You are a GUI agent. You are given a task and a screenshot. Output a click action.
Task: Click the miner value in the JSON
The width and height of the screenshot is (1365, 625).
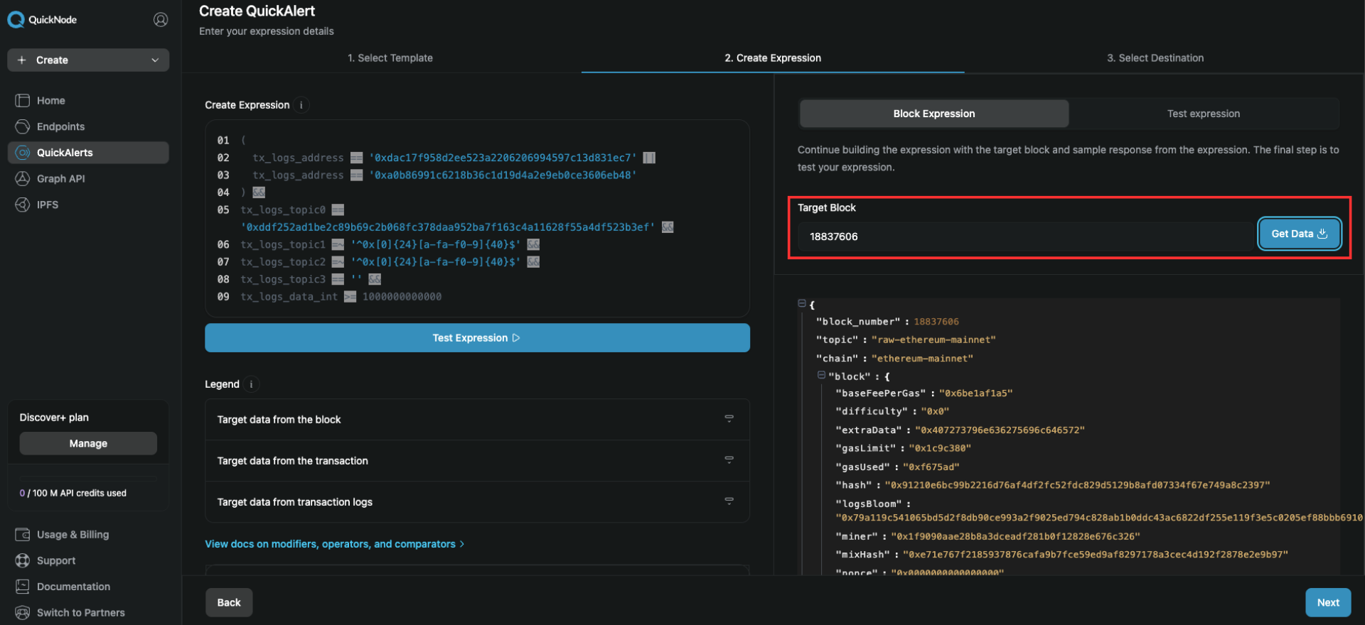click(x=1015, y=536)
